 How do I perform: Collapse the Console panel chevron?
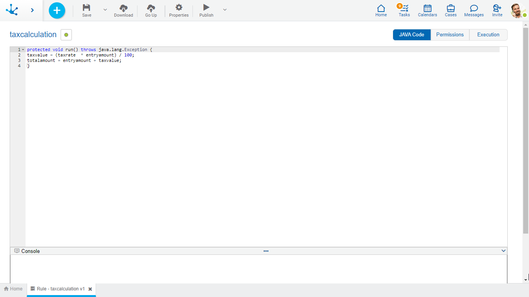click(x=503, y=251)
